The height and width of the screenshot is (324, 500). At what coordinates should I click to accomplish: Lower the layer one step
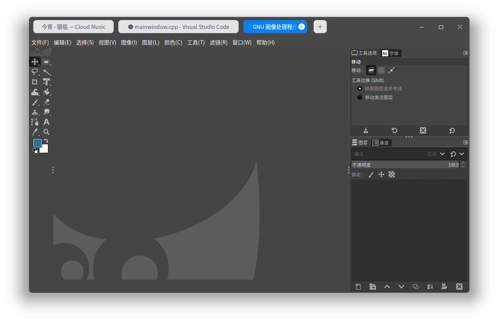click(x=401, y=287)
